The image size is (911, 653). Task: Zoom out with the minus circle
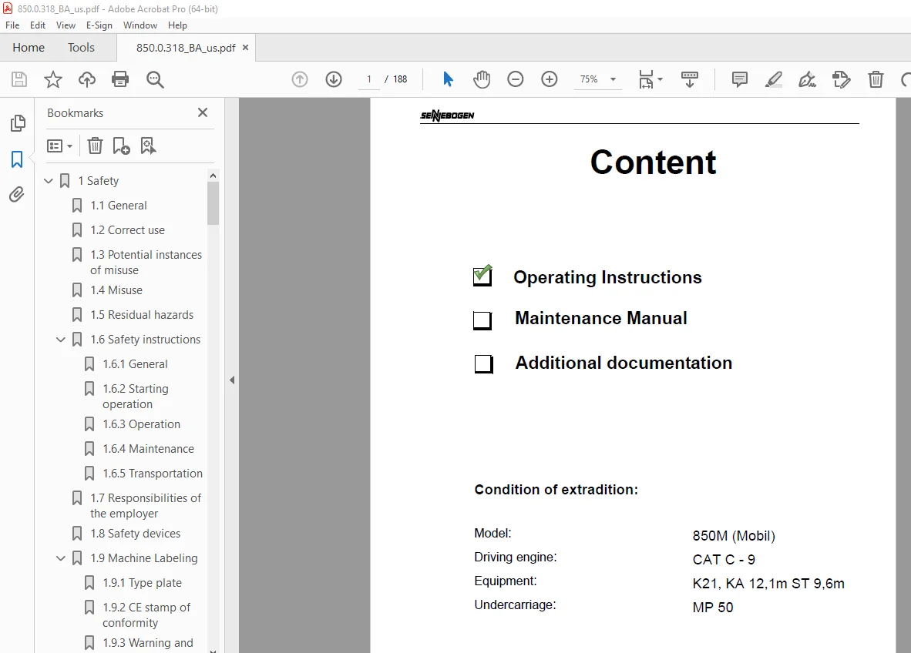516,79
